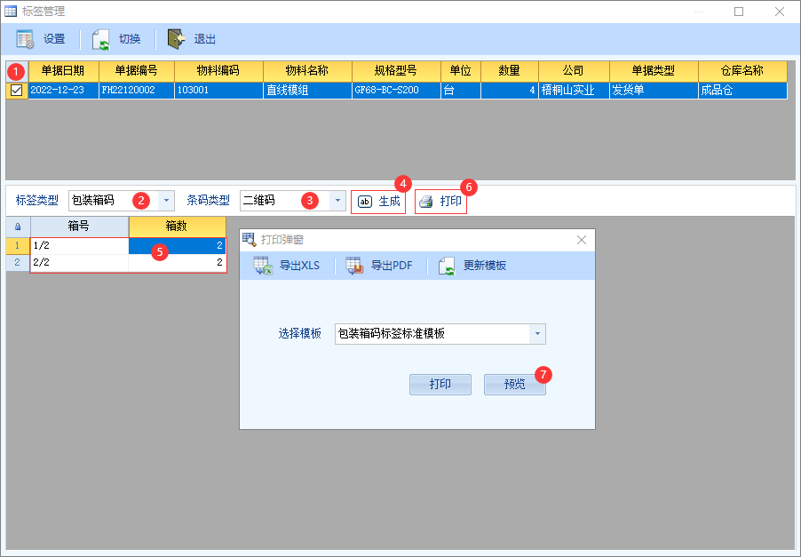
Task: Open the 设置 settings toolbar icon
Action: pos(25,39)
